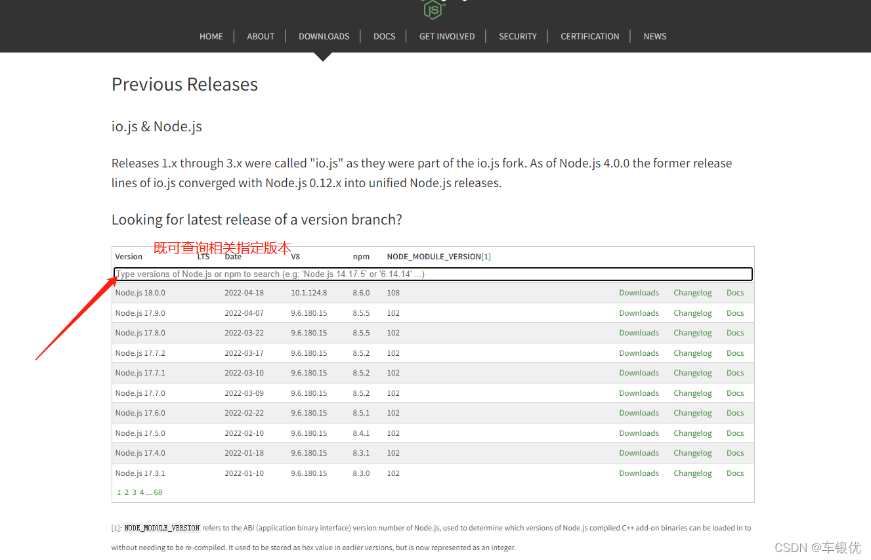The image size is (871, 560).
Task: Open Changelog for Node.js 17.9.0
Action: tap(692, 313)
